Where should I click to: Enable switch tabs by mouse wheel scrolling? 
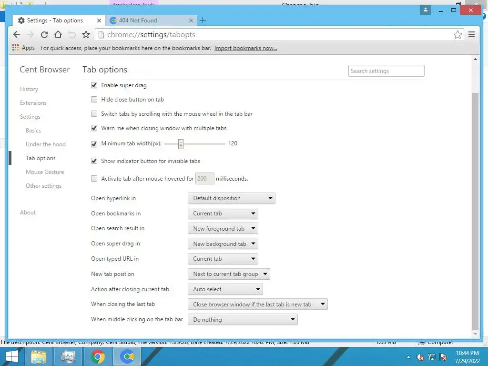tap(94, 113)
